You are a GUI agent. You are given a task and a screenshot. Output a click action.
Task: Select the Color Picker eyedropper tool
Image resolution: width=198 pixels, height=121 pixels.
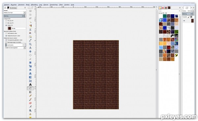tap(30, 40)
